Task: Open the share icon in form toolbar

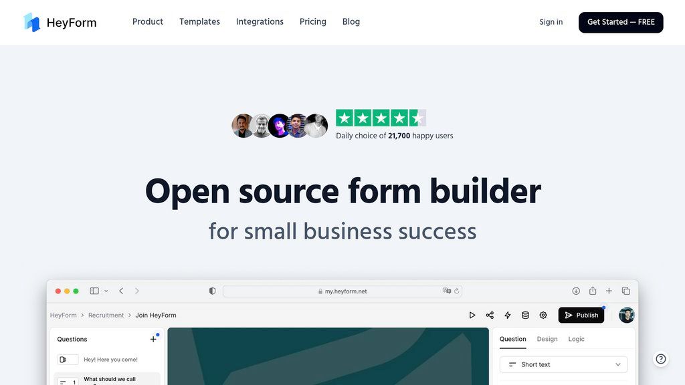Action: click(x=490, y=315)
